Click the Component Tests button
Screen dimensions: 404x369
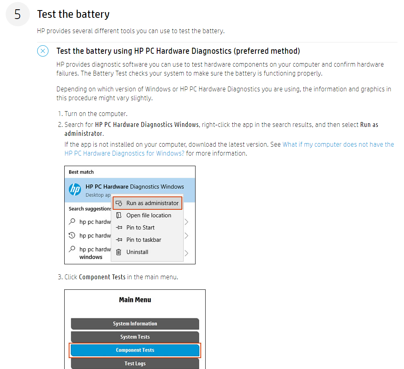[135, 350]
